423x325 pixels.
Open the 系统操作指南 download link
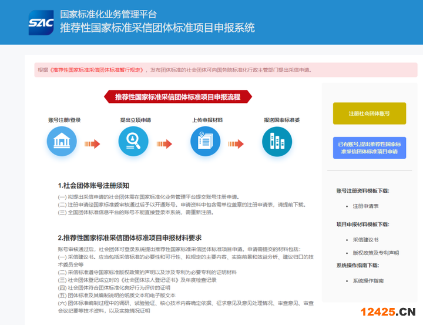pyautogui.click(x=368, y=281)
